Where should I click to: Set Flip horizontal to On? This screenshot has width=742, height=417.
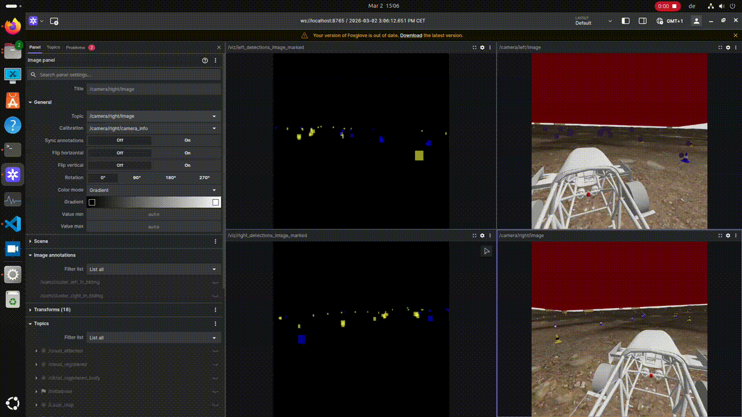(x=187, y=153)
